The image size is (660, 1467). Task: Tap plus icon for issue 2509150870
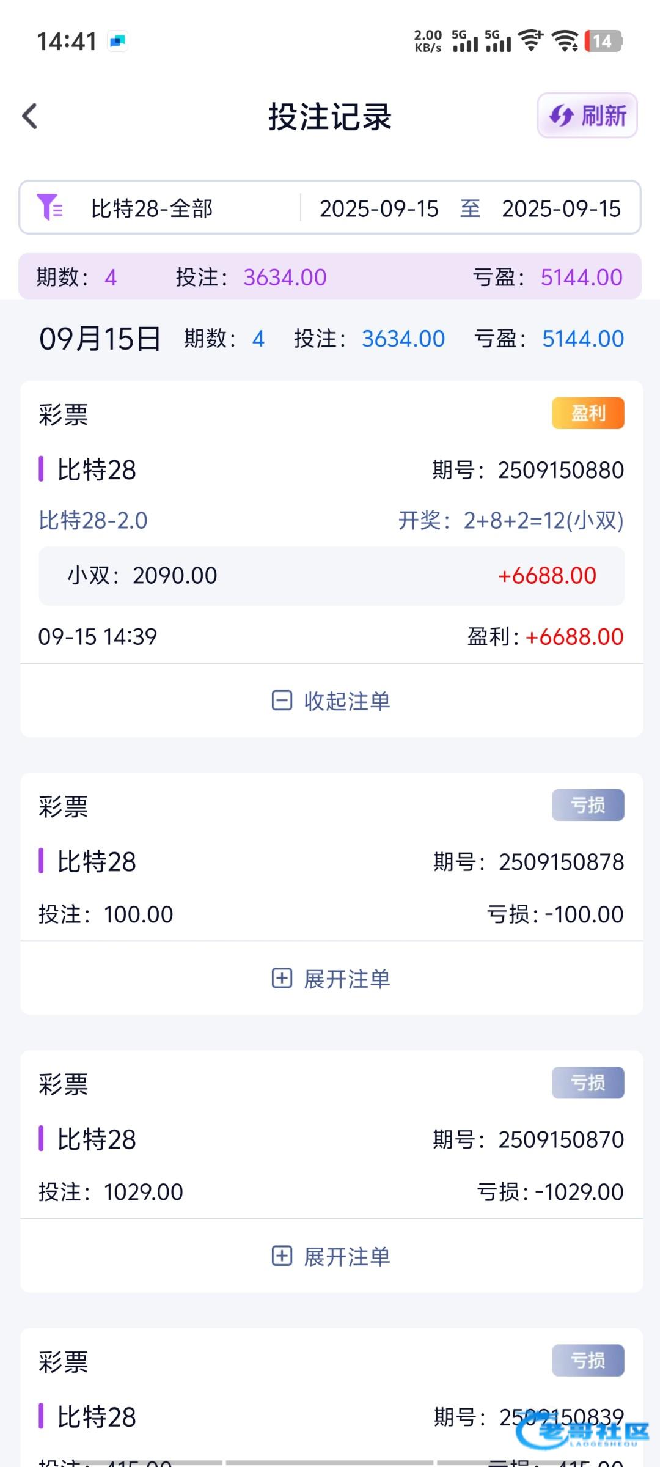click(x=282, y=1256)
